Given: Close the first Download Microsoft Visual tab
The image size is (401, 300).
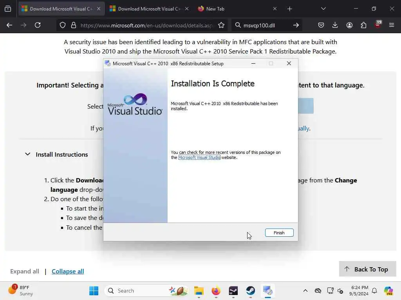Looking at the screenshot, I should 99,9.
